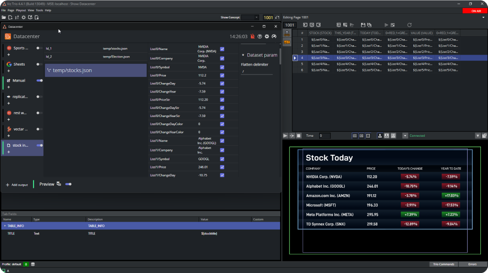Toggle the stock in... source switch
This screenshot has width=488, height=273.
tap(40, 145)
